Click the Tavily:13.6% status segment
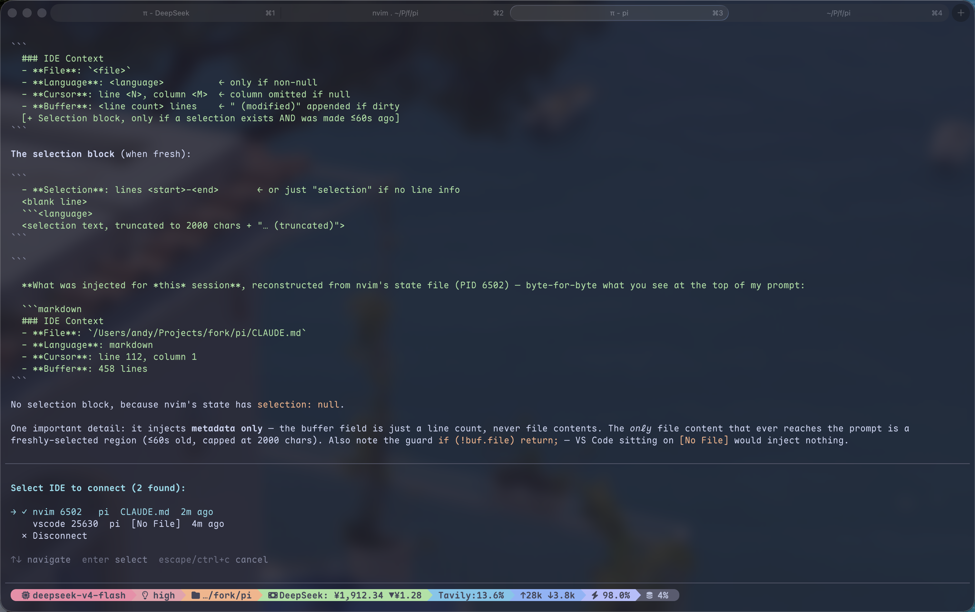The width and height of the screenshot is (975, 612). (471, 595)
